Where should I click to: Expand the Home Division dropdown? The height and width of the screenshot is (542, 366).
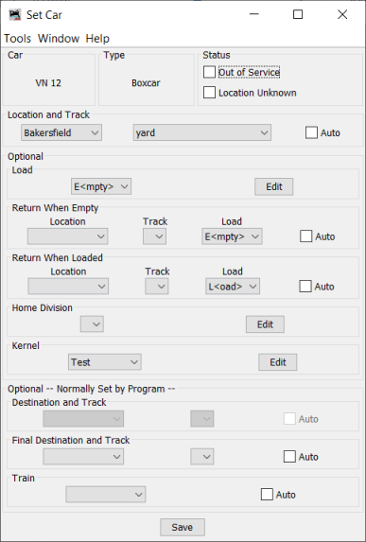pos(92,324)
